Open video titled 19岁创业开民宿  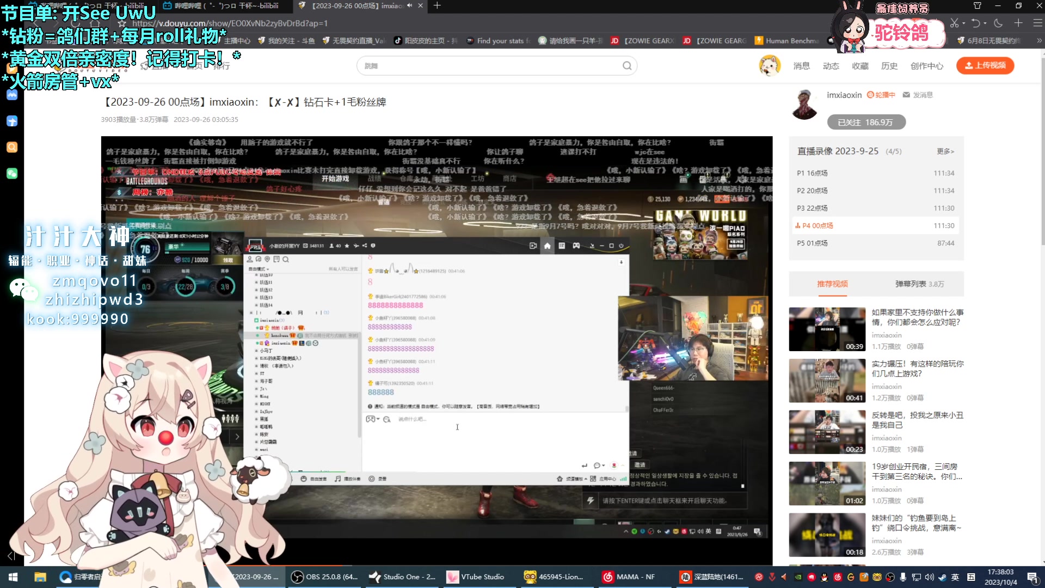coord(917,471)
